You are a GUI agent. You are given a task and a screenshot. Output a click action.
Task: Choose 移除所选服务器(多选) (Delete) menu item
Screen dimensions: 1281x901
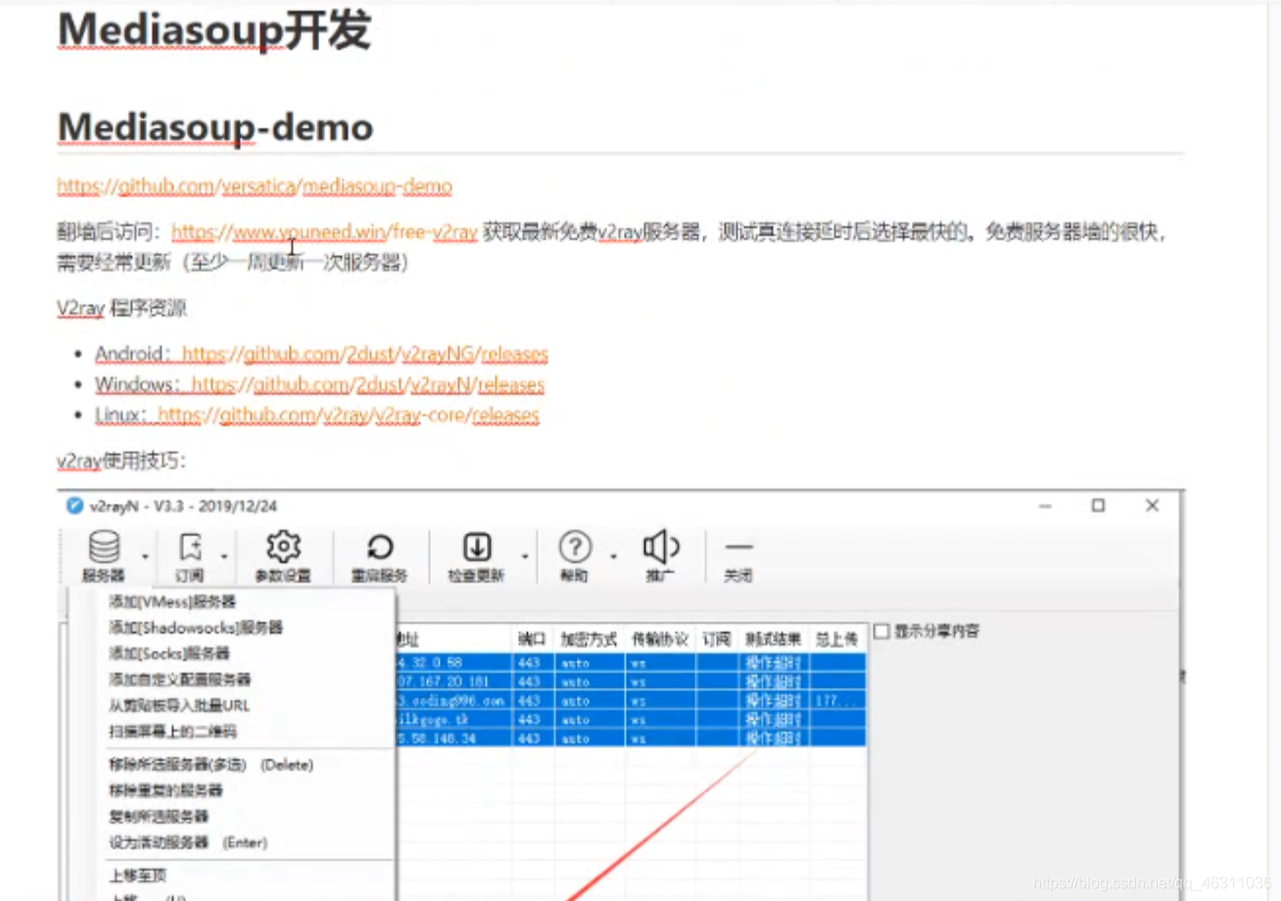click(211, 765)
